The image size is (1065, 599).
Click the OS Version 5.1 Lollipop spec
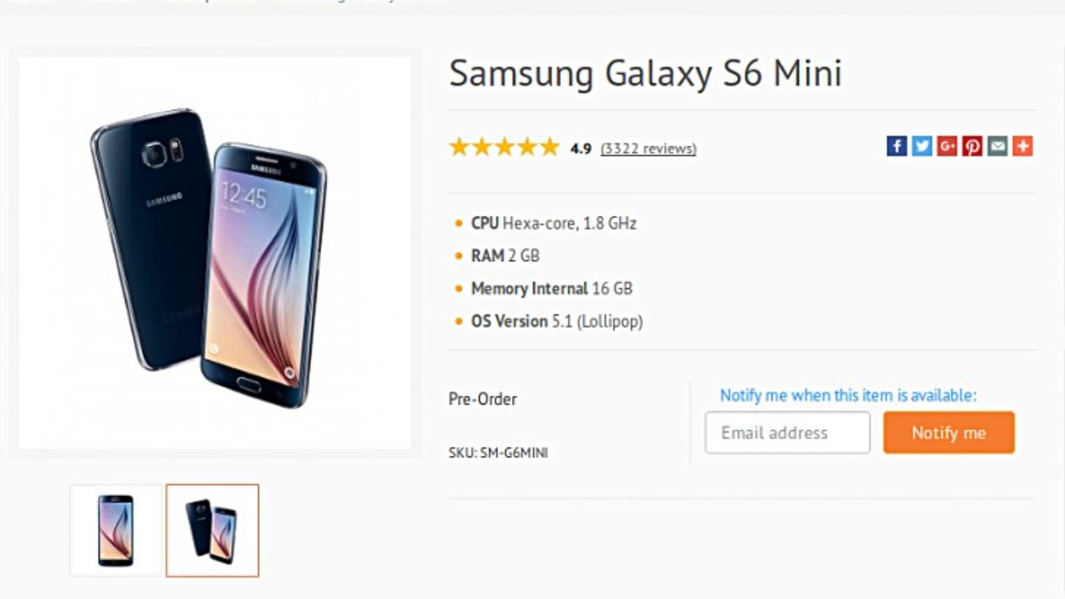[x=556, y=321]
